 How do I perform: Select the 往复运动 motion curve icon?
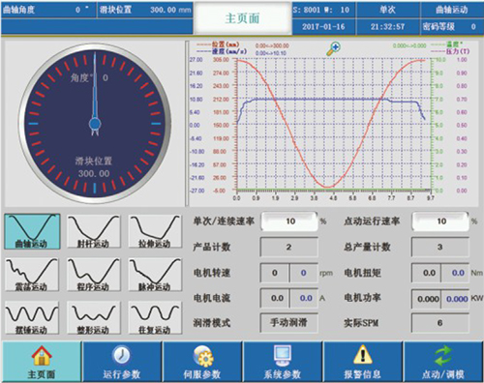coord(155,318)
